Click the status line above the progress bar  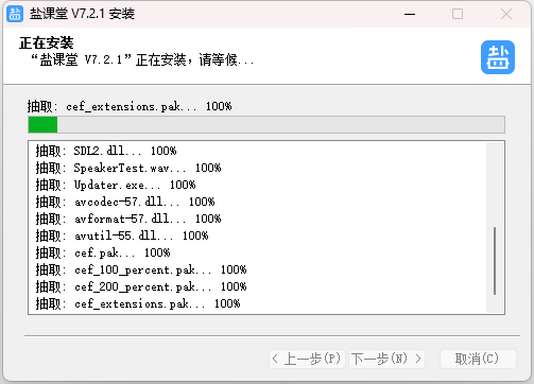click(x=129, y=107)
